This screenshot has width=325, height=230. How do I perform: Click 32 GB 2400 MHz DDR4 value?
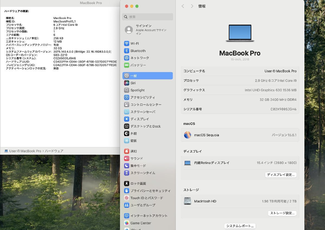pyautogui.click(x=278, y=99)
